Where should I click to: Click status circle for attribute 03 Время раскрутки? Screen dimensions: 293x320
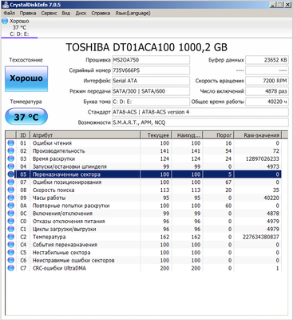[11, 158]
